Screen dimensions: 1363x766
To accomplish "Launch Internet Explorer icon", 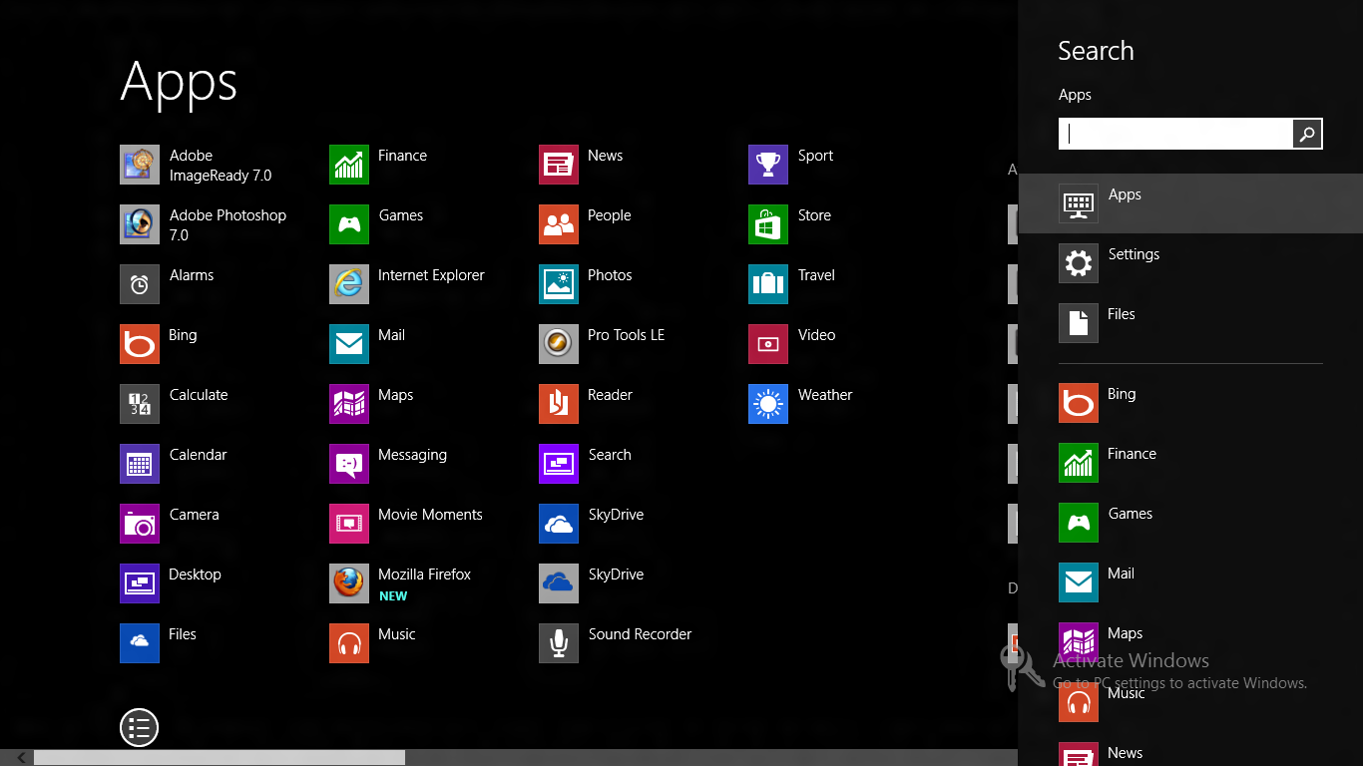I will pyautogui.click(x=349, y=284).
